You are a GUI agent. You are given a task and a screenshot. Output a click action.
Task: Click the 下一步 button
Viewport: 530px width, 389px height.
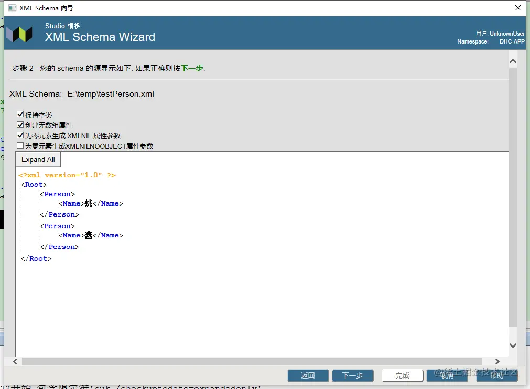352,375
